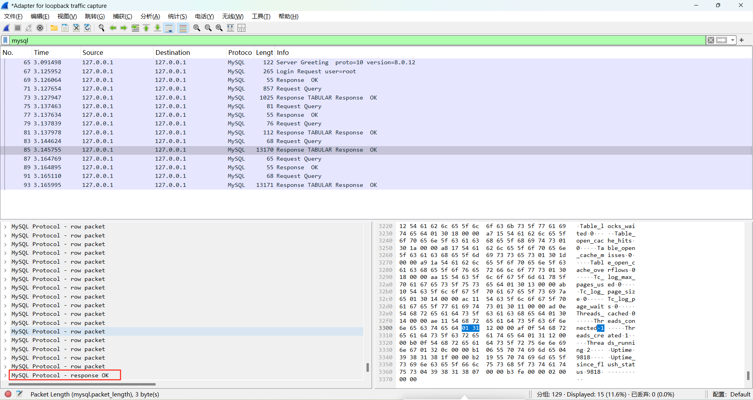Open the expert information red circle
Viewport: 753px width, 400px height.
(x=8, y=394)
